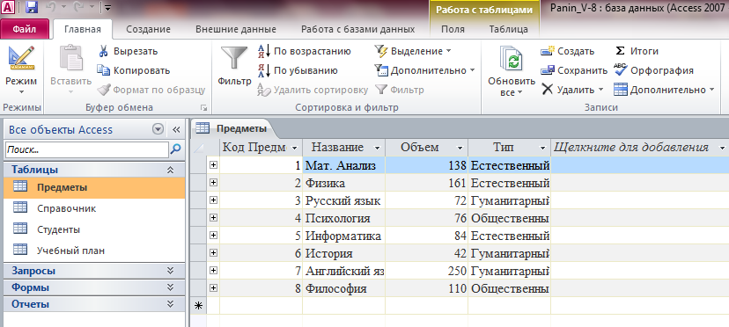Select the Главная ribbon tab
The height and width of the screenshot is (327, 729).
(82, 29)
